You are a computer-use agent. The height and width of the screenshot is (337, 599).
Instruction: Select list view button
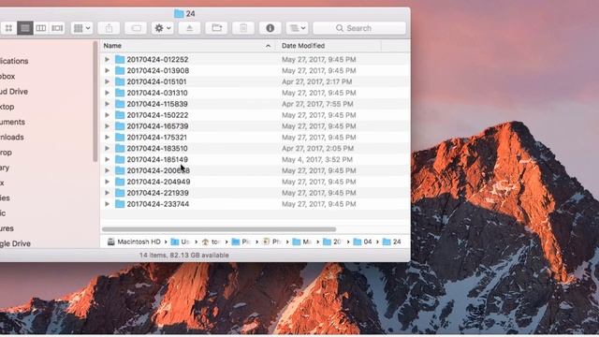click(25, 28)
